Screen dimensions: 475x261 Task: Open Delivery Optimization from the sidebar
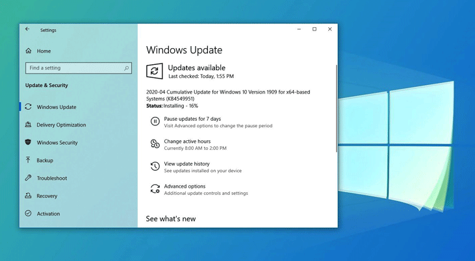(x=61, y=125)
